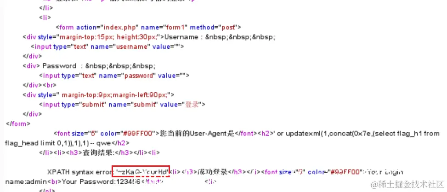Select the name="password" input line
The image size is (447, 192).
click(x=114, y=75)
